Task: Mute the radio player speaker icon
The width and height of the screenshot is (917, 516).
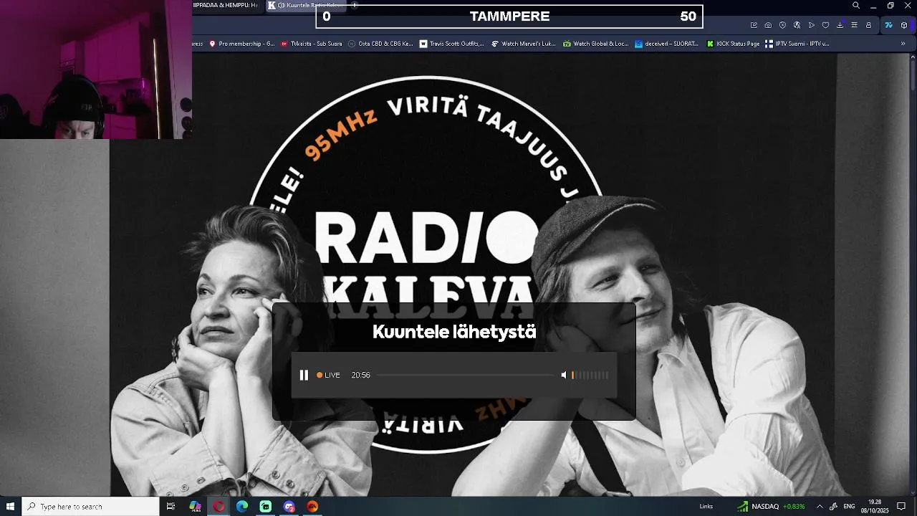Action: coord(564,375)
